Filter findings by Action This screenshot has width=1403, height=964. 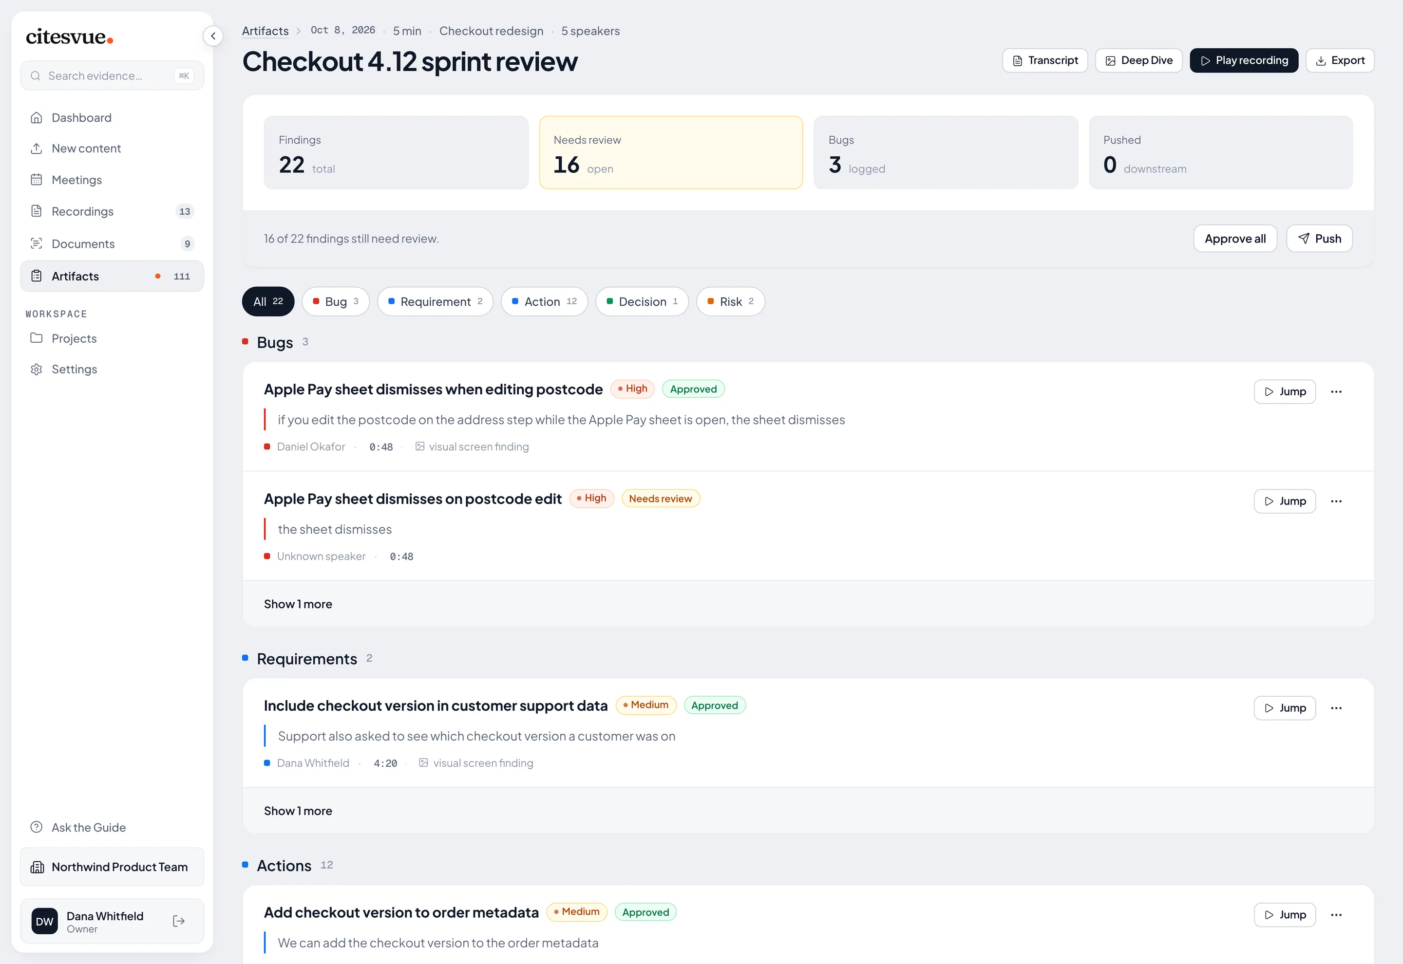pos(544,301)
